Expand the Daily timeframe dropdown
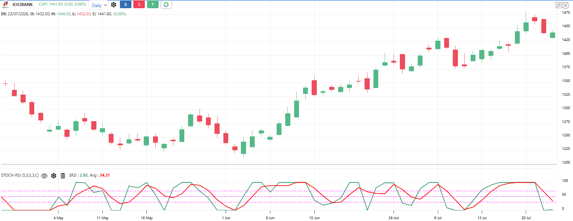This screenshot has height=221, width=573. [x=98, y=5]
